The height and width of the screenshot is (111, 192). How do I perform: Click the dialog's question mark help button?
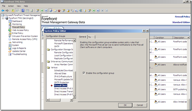144,31
